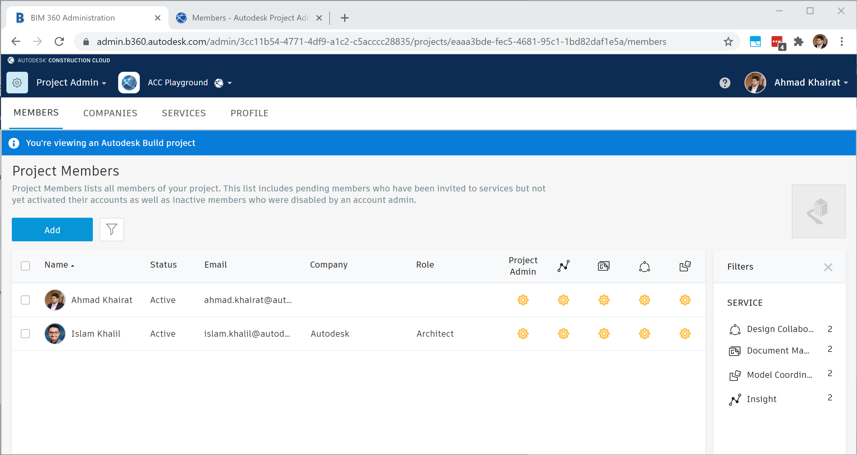Click the Add button
This screenshot has width=857, height=455.
52,230
